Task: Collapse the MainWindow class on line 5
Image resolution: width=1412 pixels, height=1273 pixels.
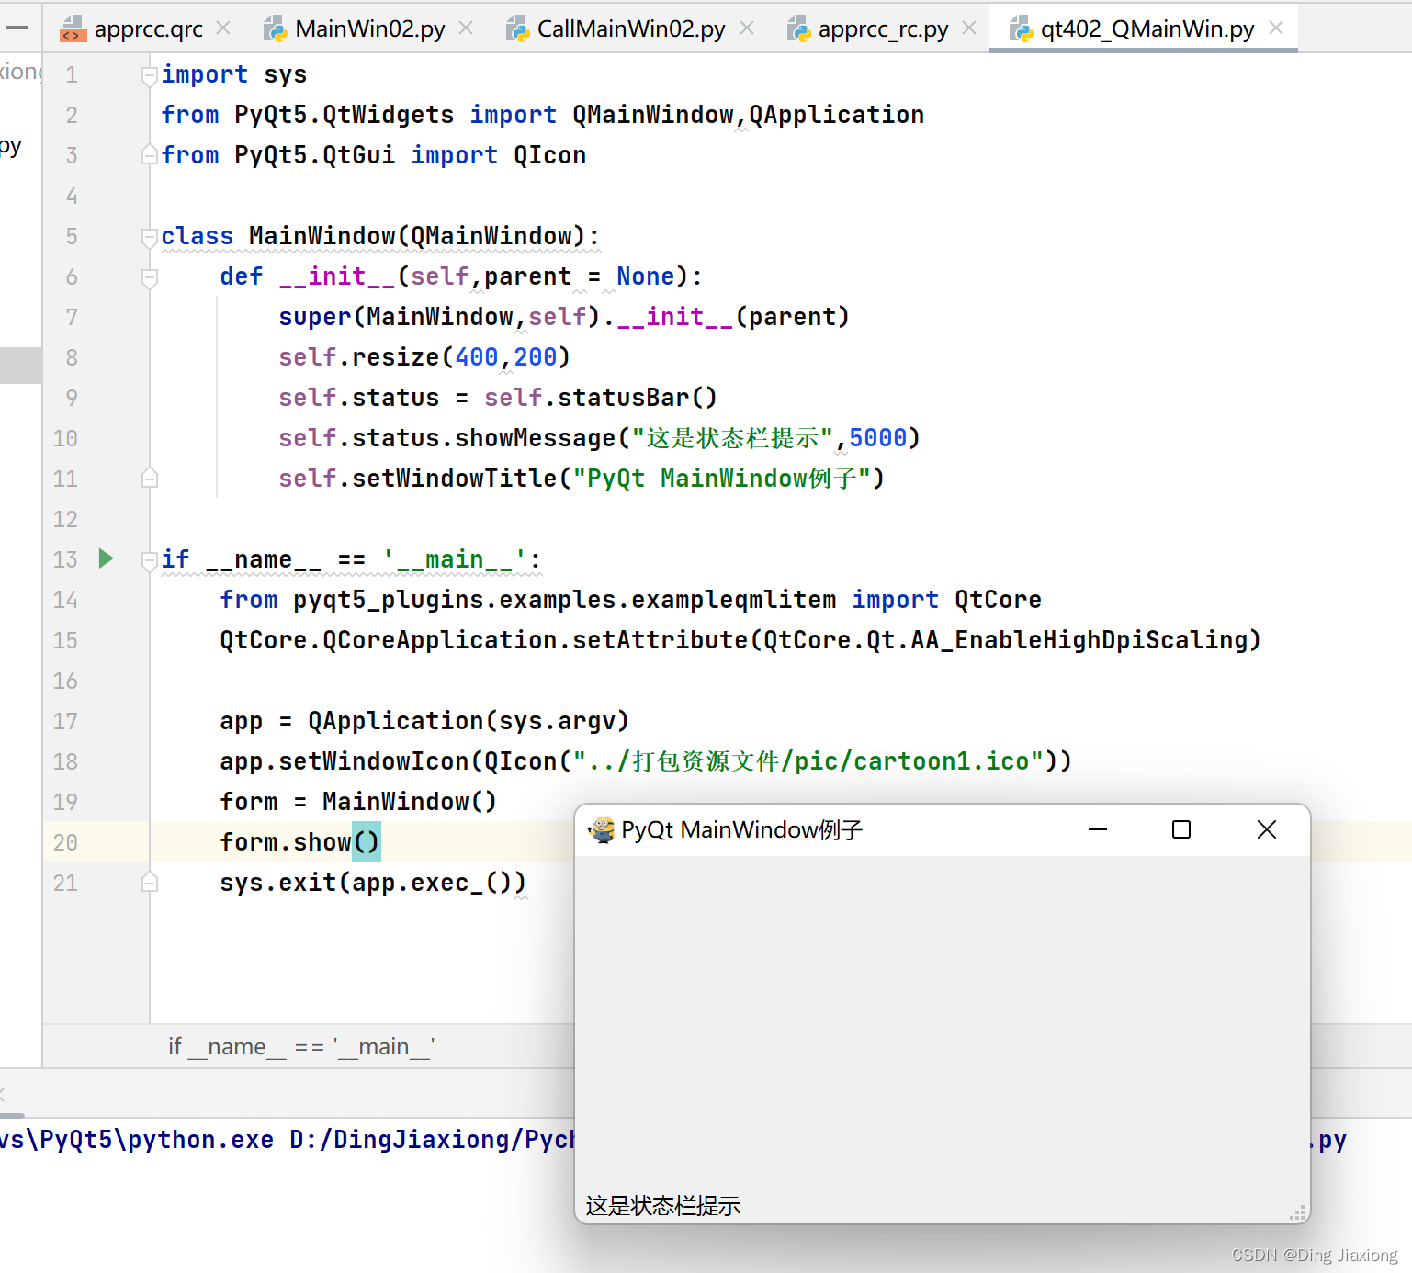Action: [150, 237]
